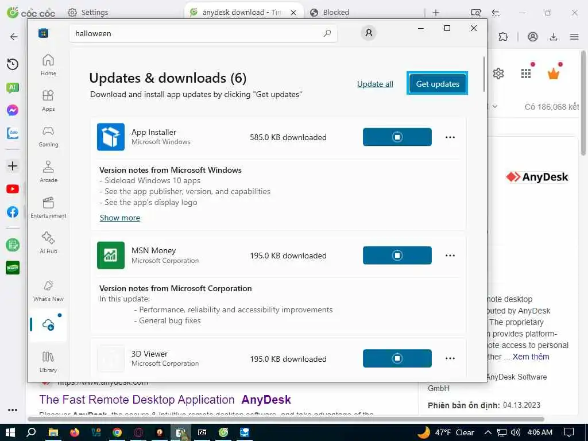Viewport: 588px width, 441px height.
Task: Open the browser hamburger menu
Action: pos(574,37)
